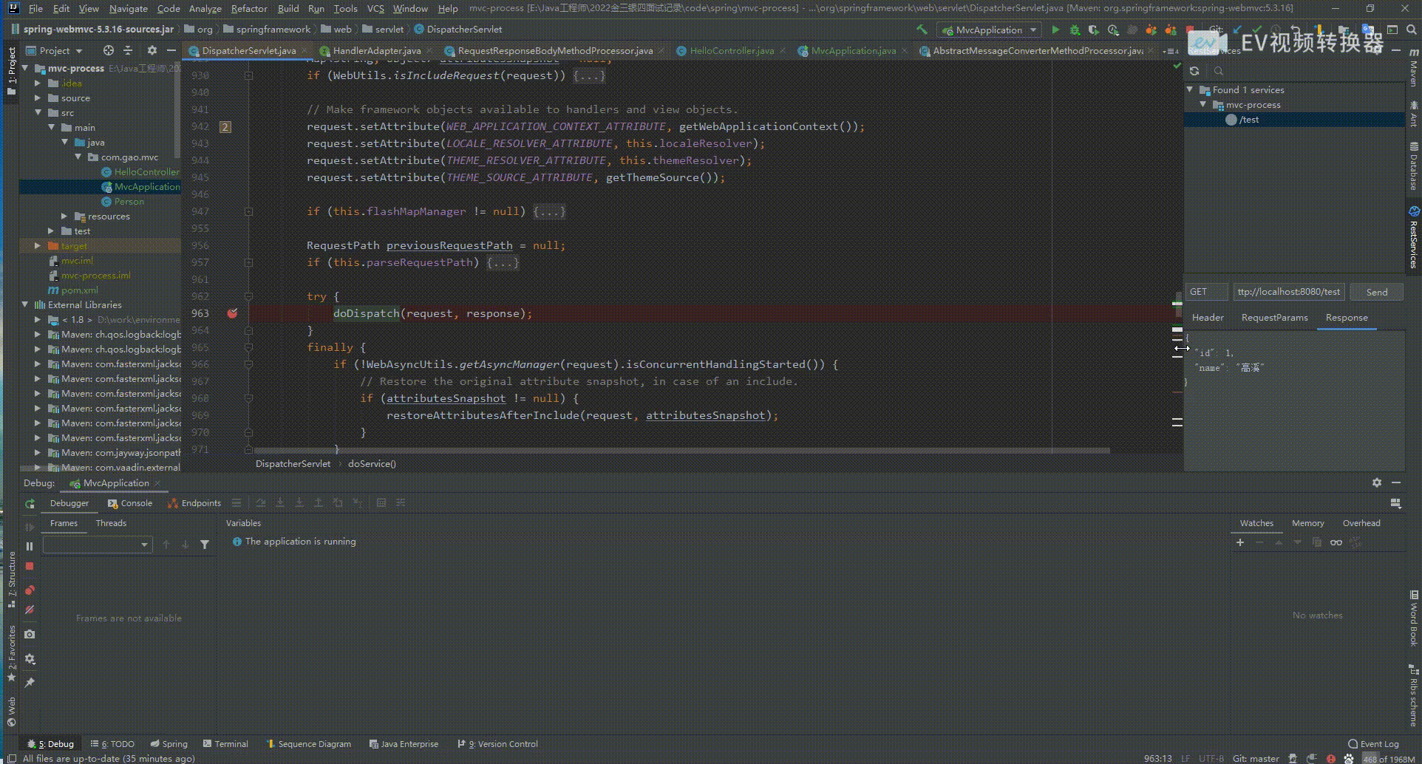Click Run with Coverage icon
Viewport: 1422px width, 764px height.
coord(1094,30)
